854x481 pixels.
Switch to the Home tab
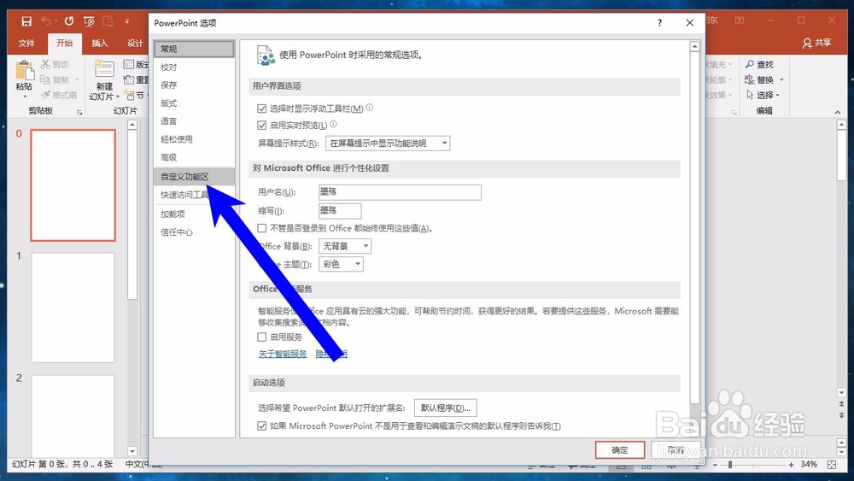64,43
